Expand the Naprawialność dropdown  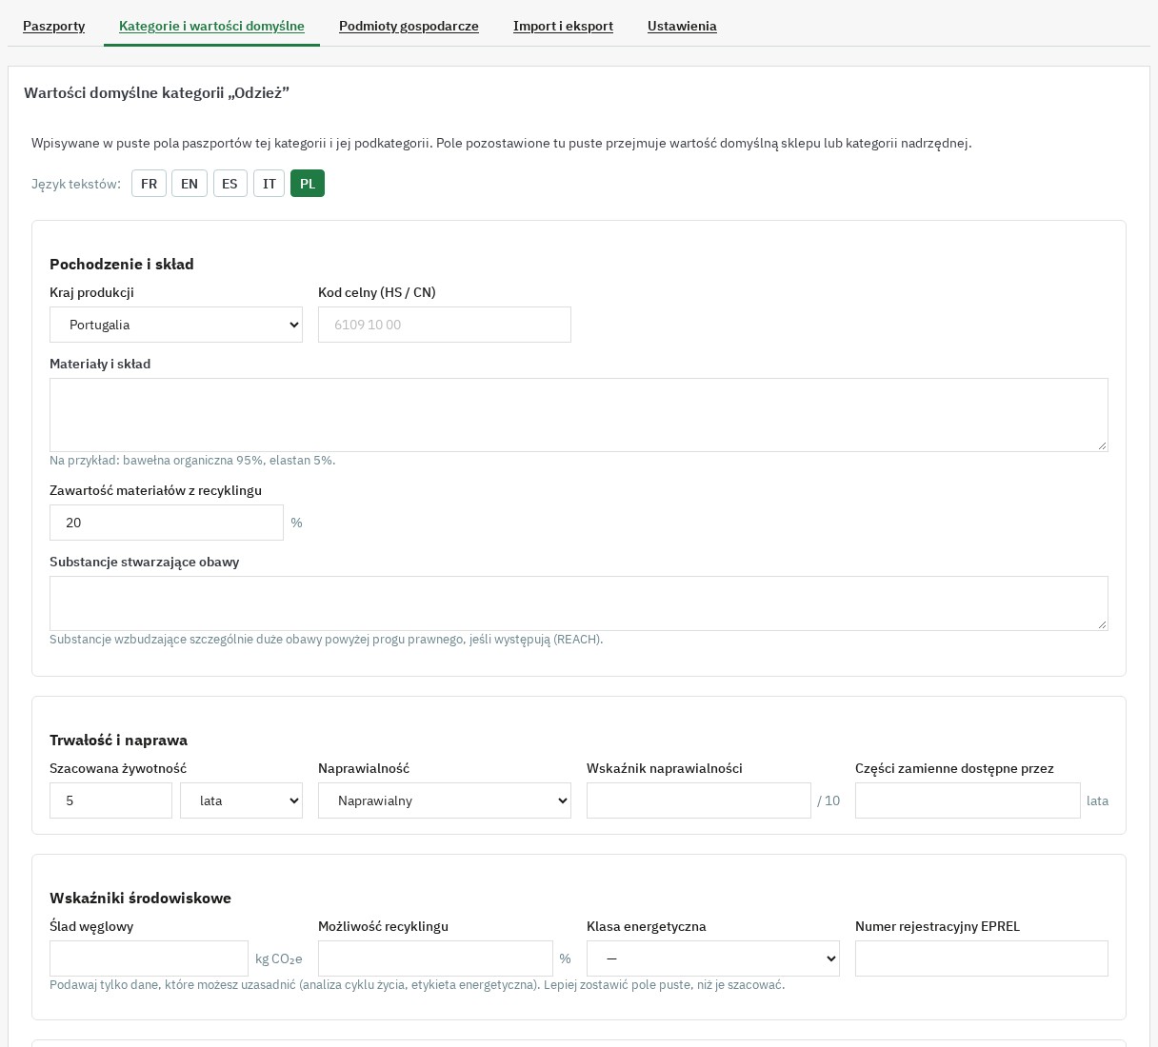445,800
